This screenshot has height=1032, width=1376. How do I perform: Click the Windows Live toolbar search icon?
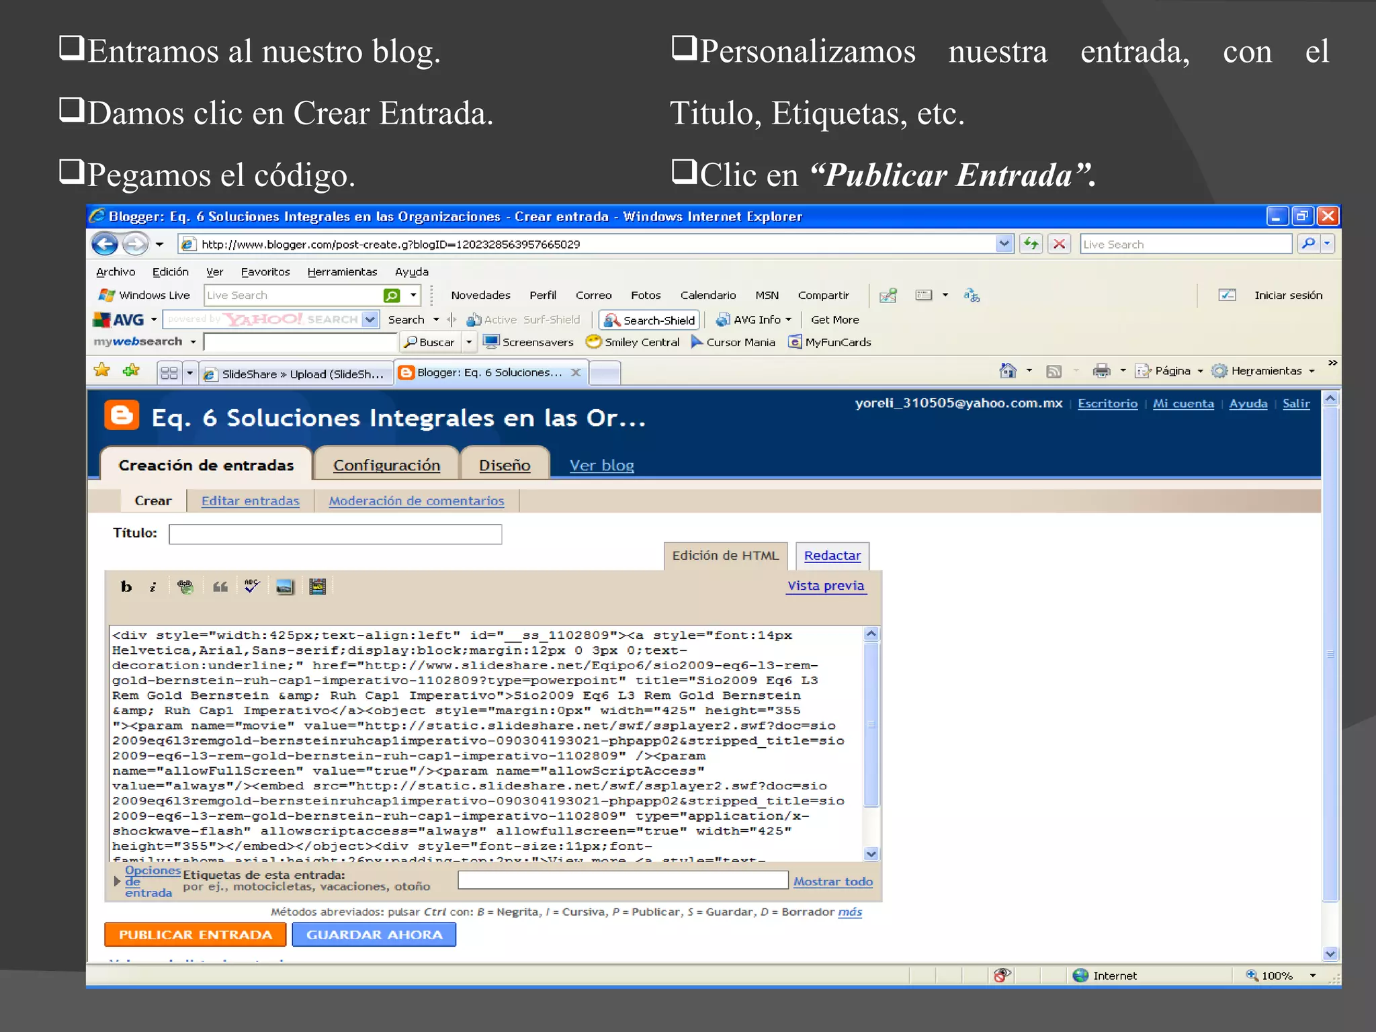tap(392, 295)
